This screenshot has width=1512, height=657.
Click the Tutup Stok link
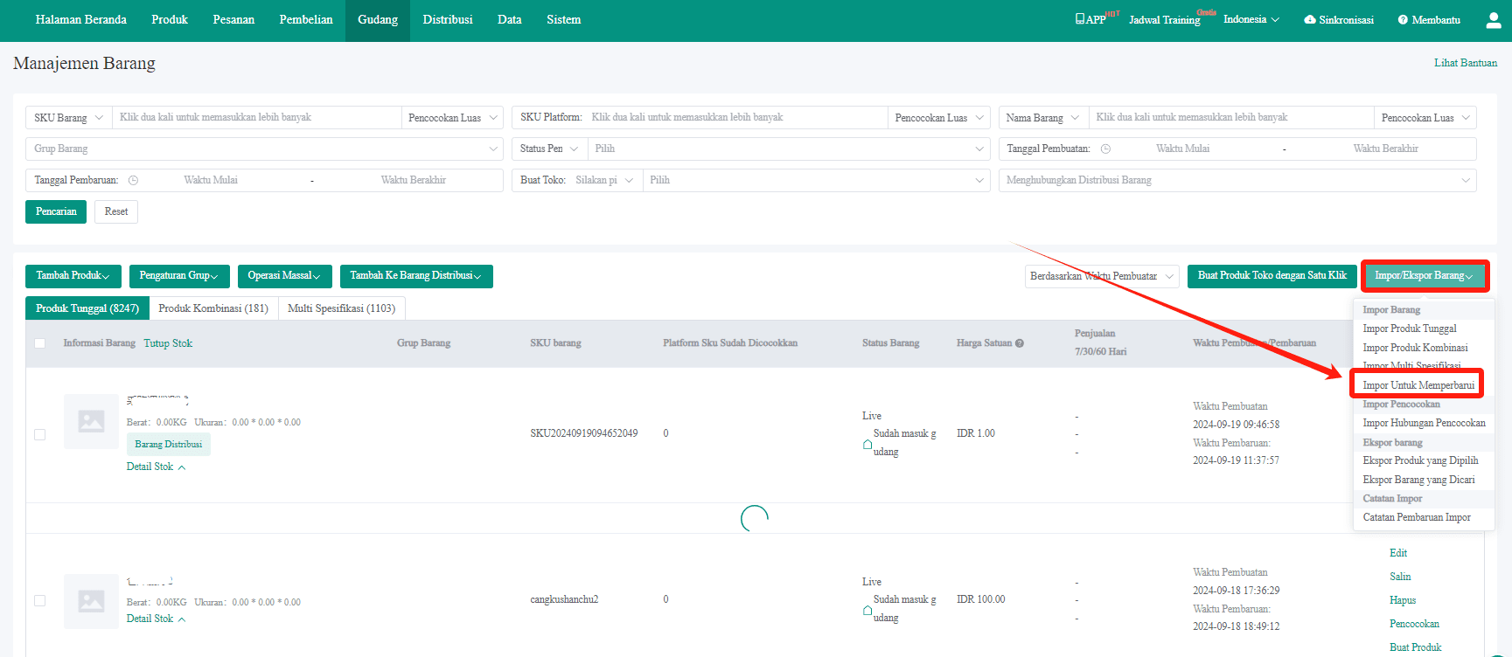tap(168, 343)
